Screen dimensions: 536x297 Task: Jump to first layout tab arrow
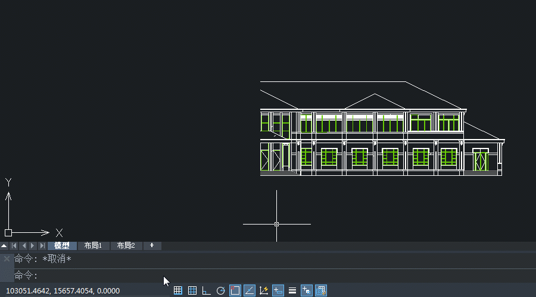[14, 246]
